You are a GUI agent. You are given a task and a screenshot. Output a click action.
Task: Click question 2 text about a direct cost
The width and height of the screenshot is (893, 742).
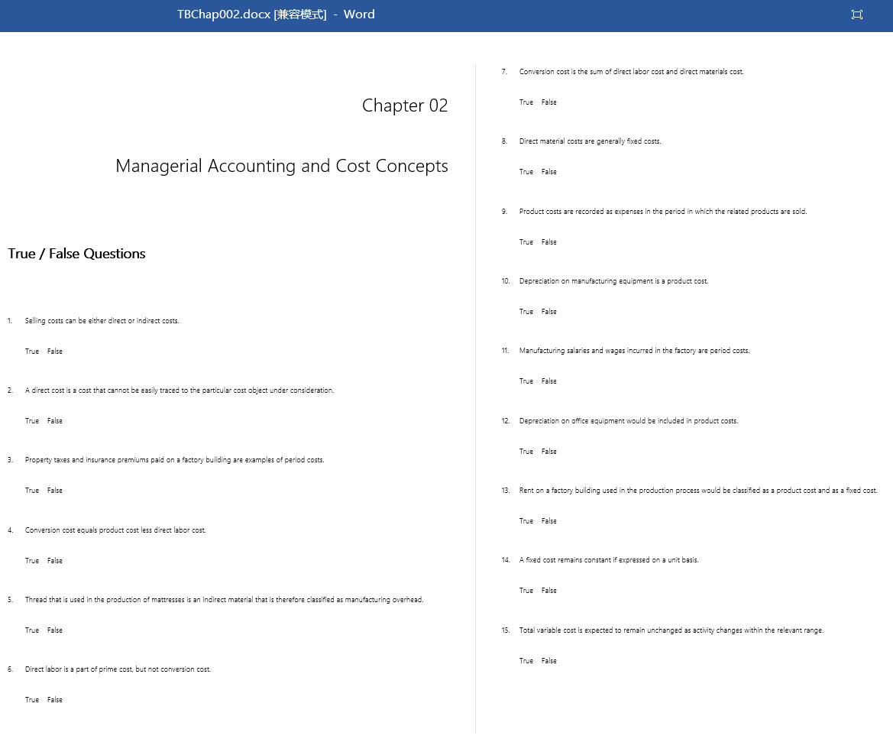click(x=180, y=390)
